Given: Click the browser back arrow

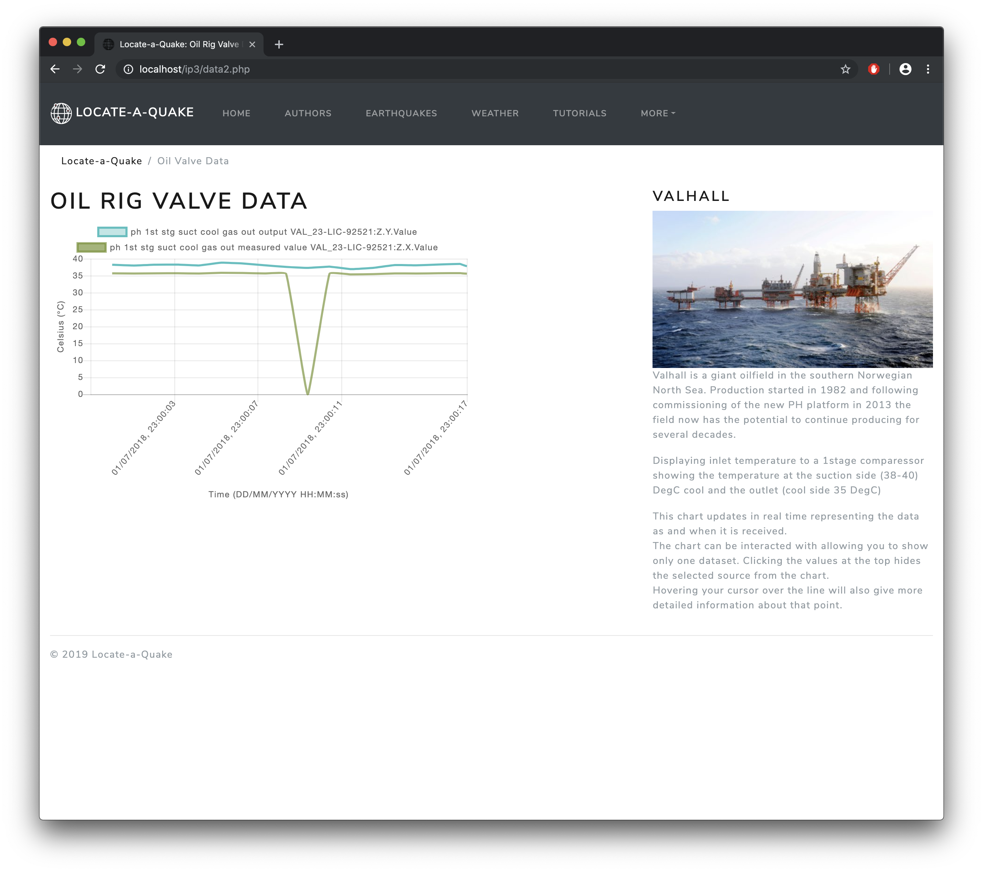Looking at the screenshot, I should point(55,69).
